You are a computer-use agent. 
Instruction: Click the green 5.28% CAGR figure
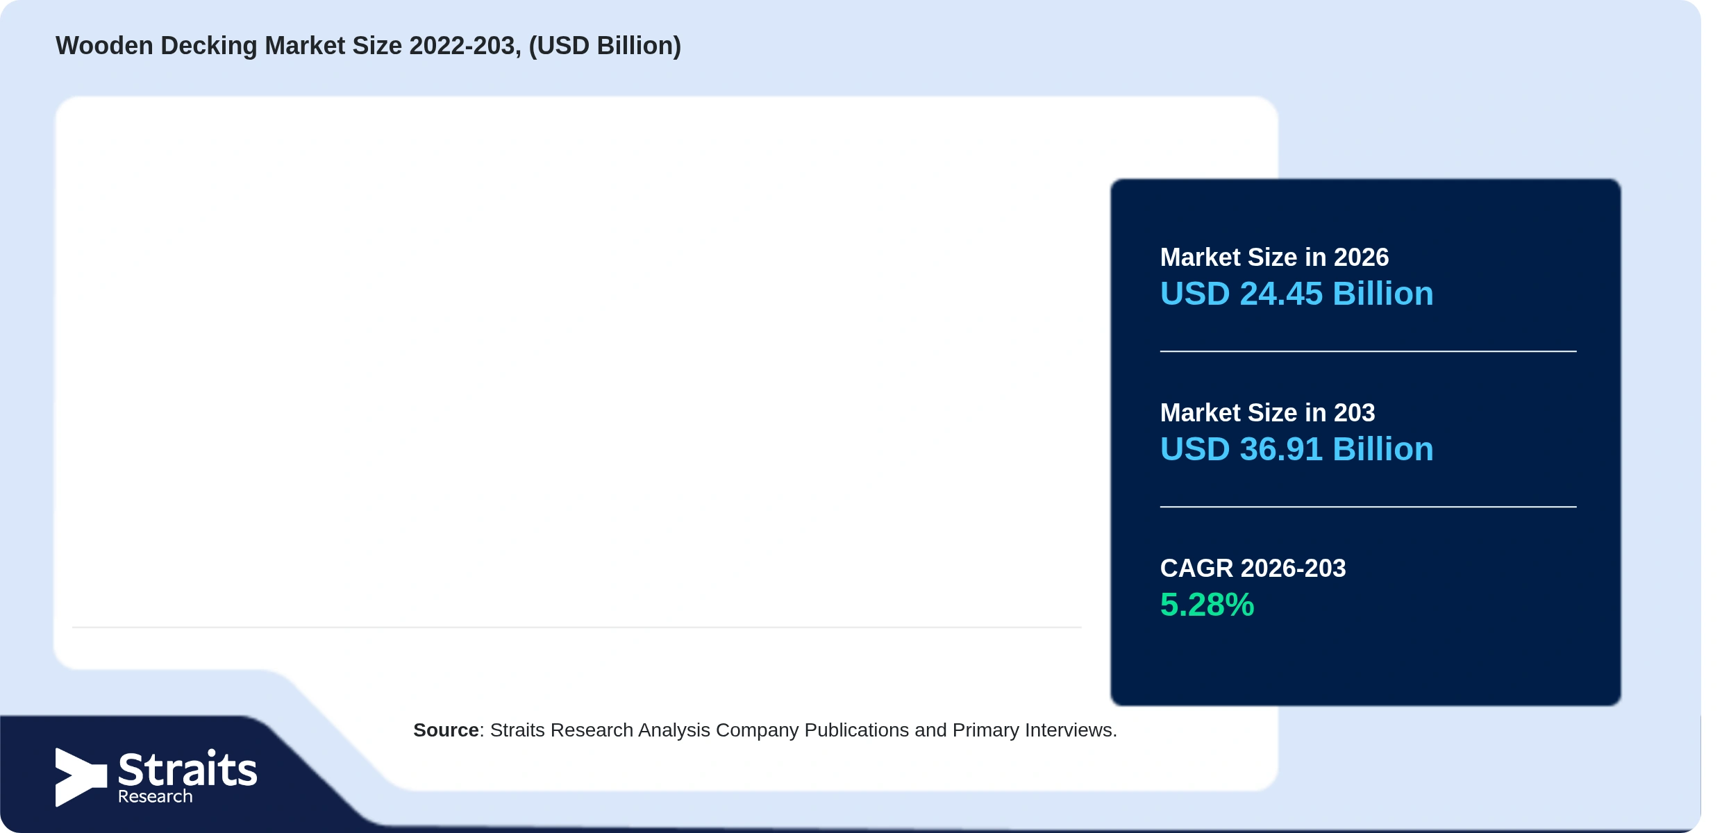[1207, 605]
